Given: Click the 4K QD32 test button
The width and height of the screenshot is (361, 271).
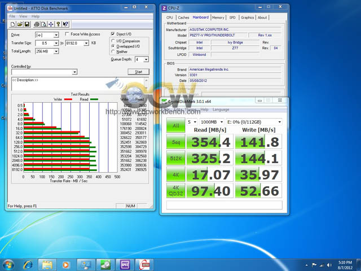Looking at the screenshot, I should [175, 191].
